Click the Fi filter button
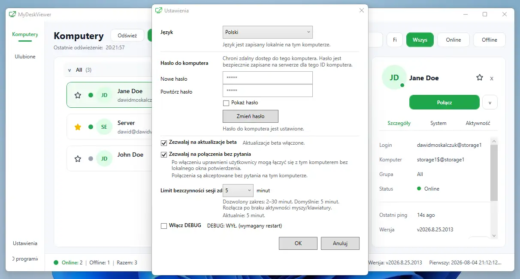Screen dimensions: 520x279 [x=395, y=40]
